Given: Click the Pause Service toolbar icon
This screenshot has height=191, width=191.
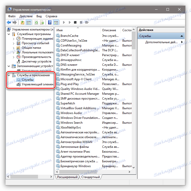Looking at the screenshot, I should point(81,22).
